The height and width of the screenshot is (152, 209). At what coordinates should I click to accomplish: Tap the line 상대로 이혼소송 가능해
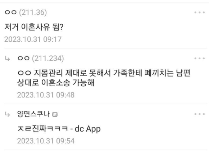[x=56, y=83]
